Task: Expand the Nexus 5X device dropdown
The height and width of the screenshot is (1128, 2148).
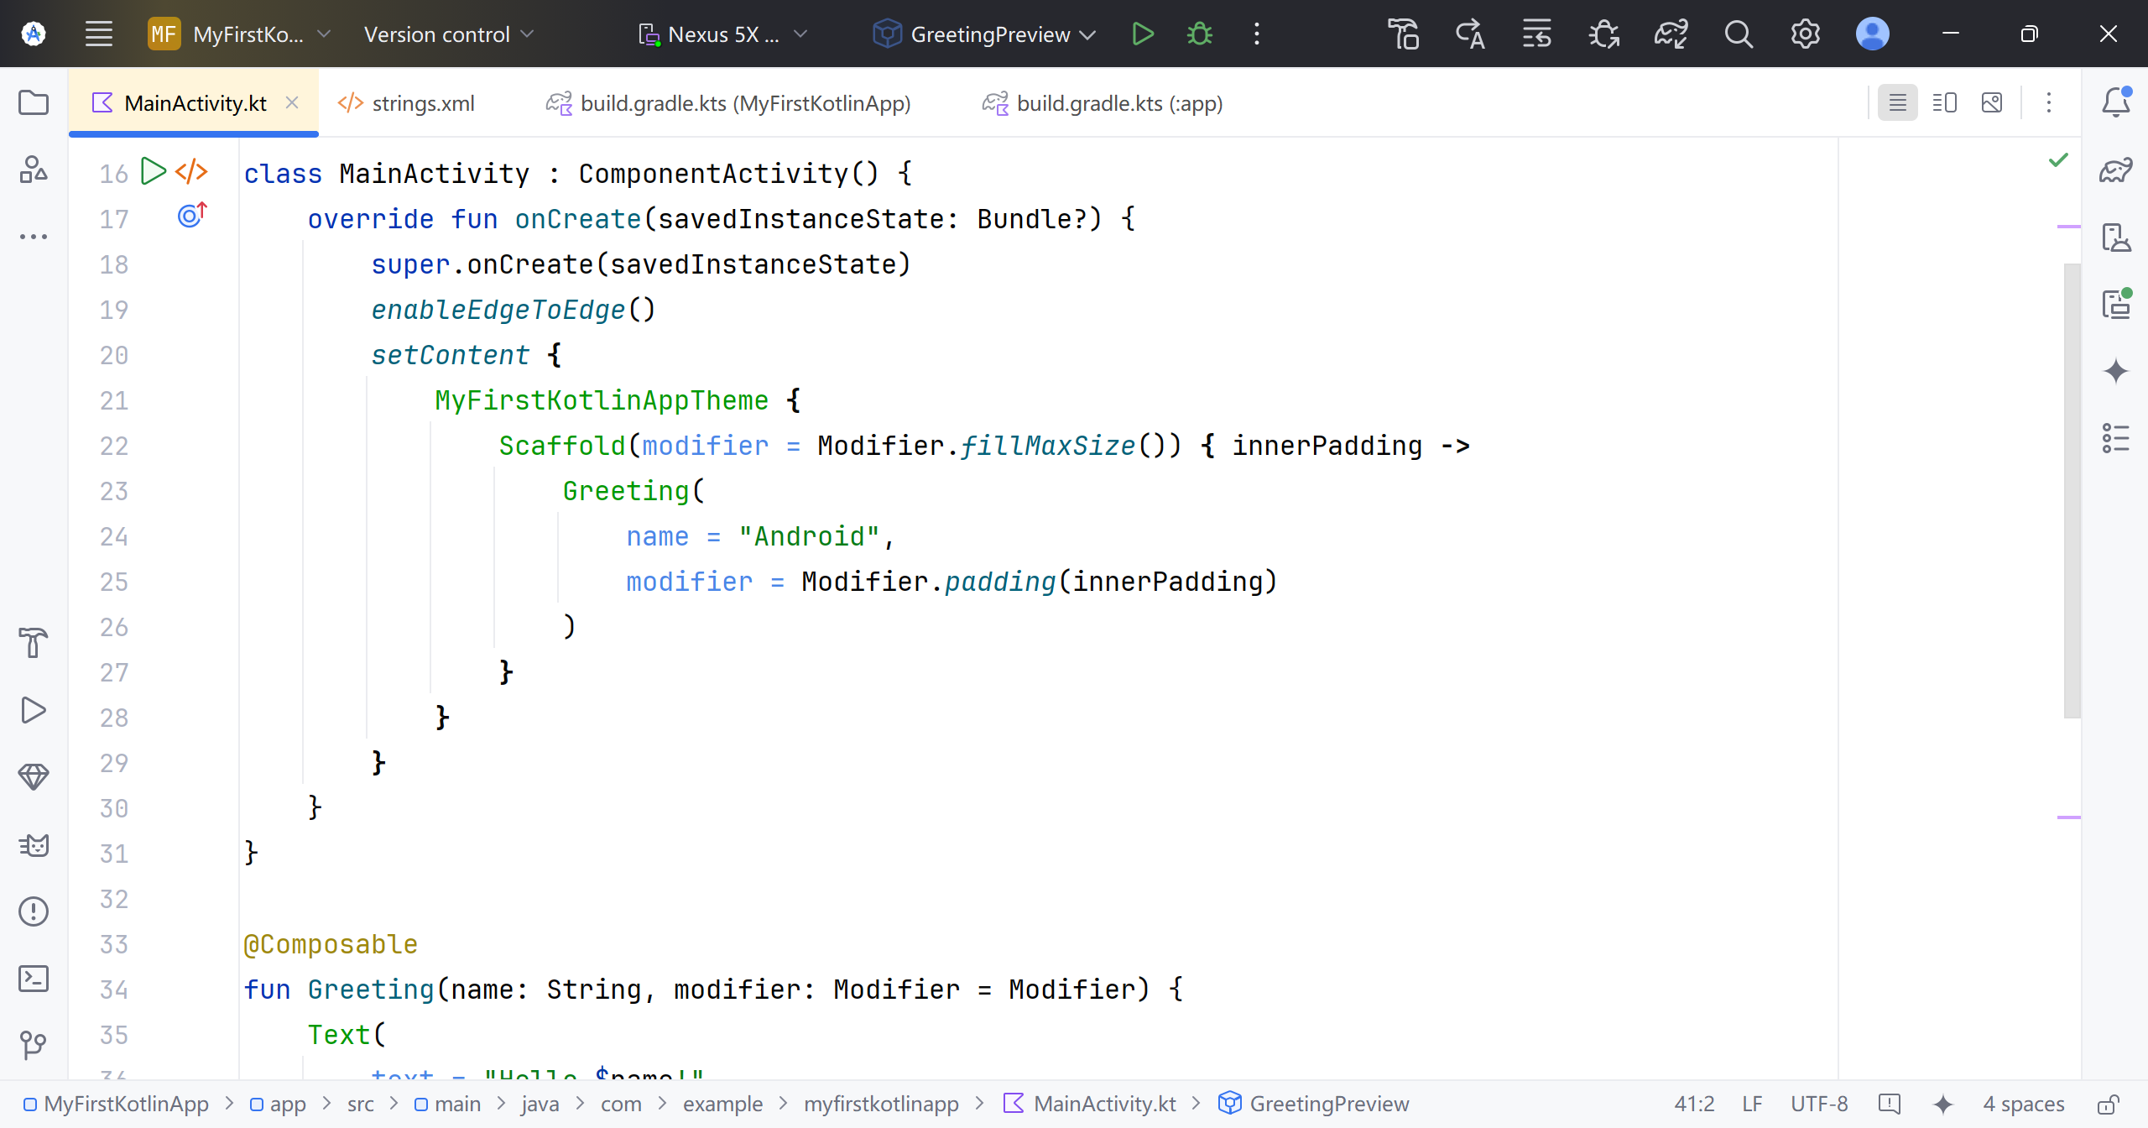Action: pyautogui.click(x=723, y=34)
